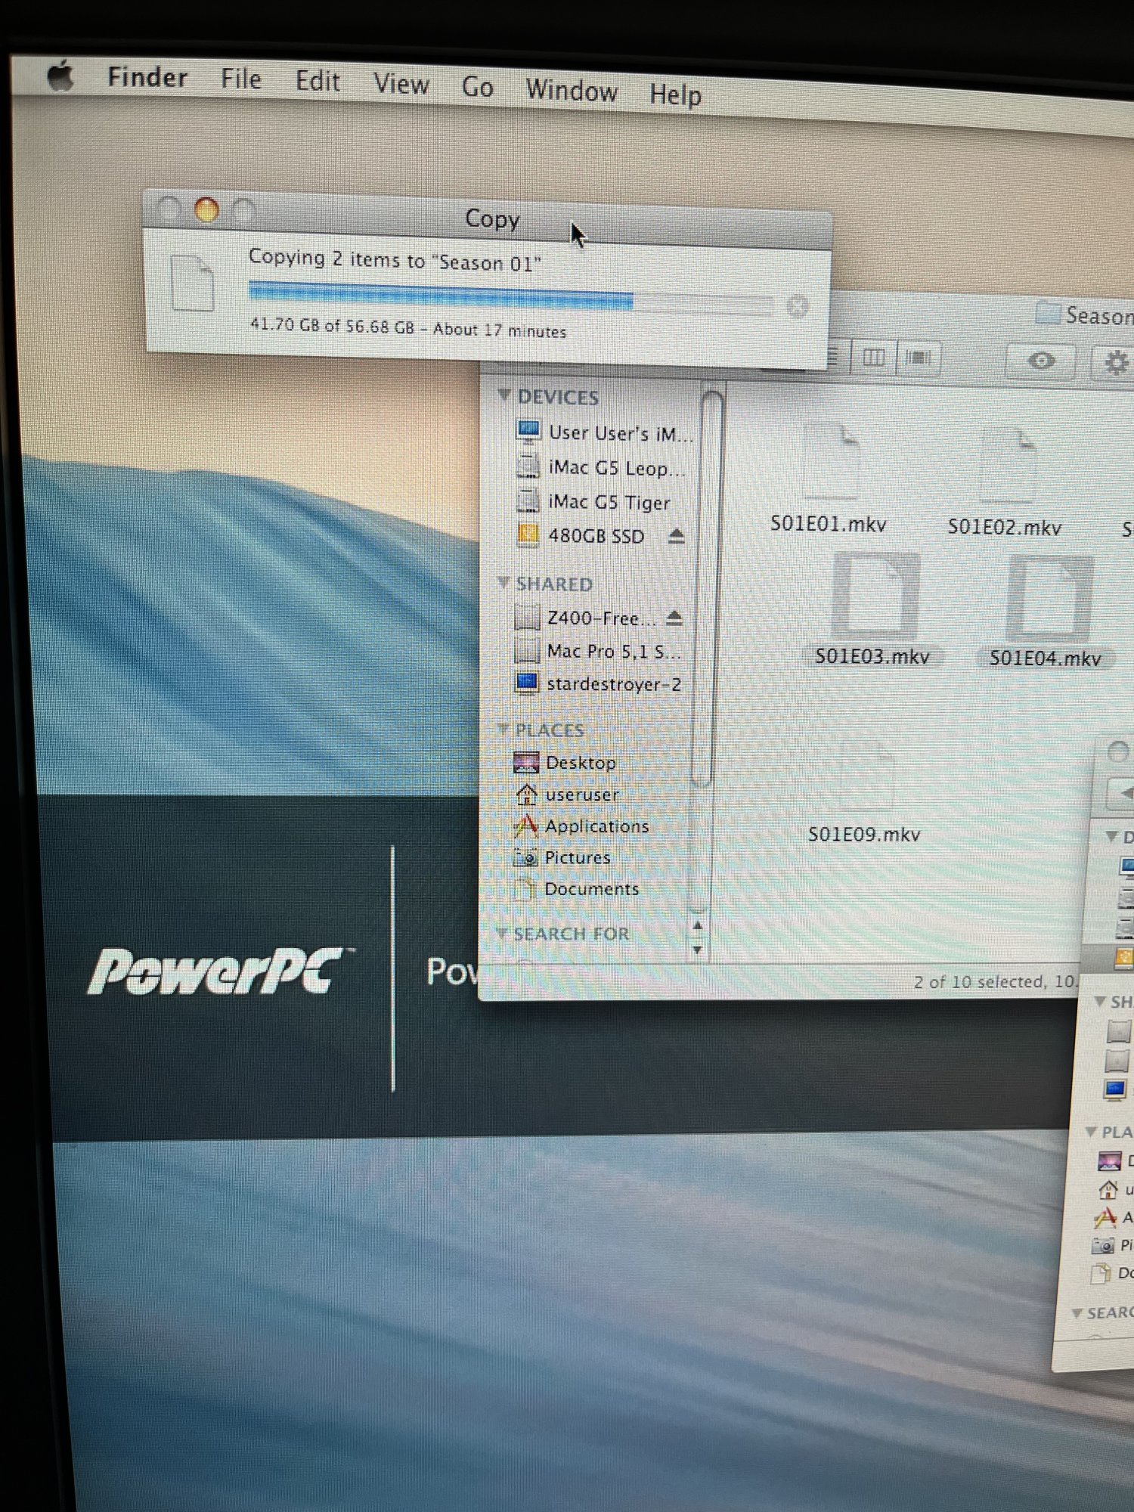The width and height of the screenshot is (1134, 1512).
Task: Select Mac Pro 5,1 shared computer
Action: coord(597,651)
